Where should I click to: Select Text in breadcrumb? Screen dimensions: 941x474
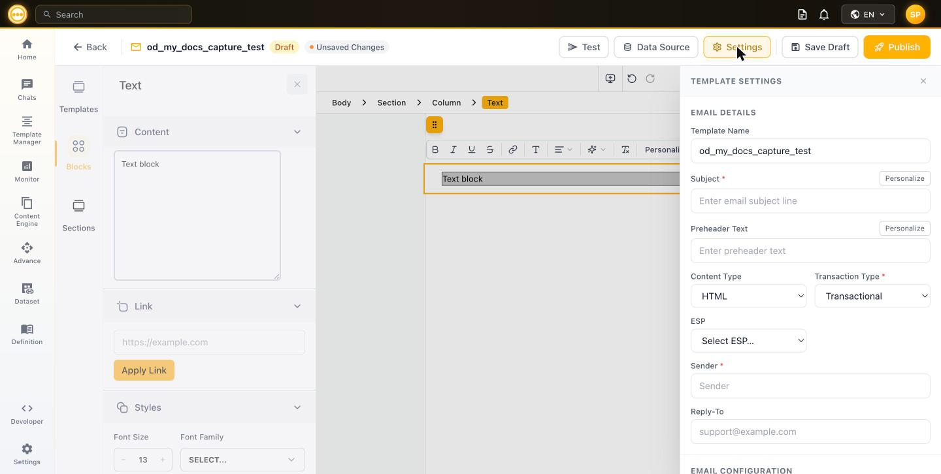[495, 103]
